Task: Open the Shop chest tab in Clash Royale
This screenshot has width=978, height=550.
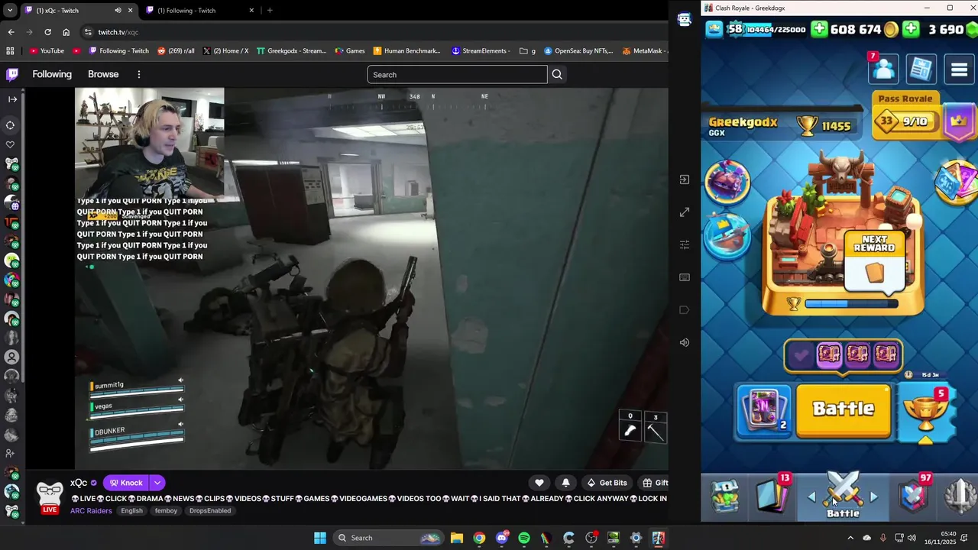Action: click(x=724, y=497)
